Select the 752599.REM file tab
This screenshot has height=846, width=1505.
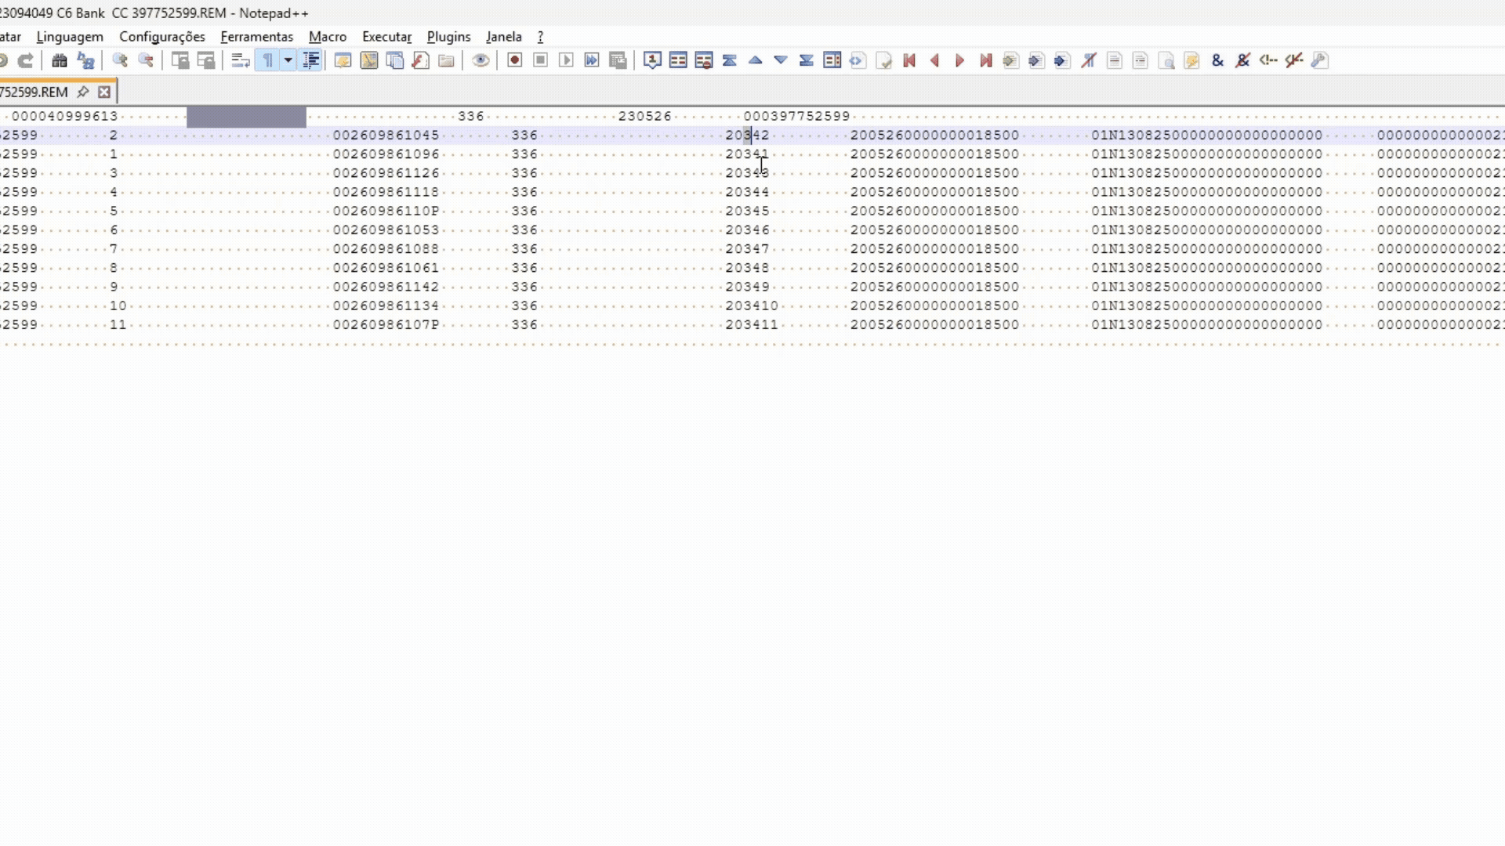34,92
